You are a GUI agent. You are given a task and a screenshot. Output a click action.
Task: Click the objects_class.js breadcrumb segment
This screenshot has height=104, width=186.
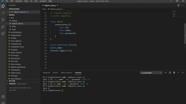(x=56, y=9)
